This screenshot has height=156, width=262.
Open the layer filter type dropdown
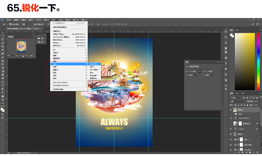[235, 97]
